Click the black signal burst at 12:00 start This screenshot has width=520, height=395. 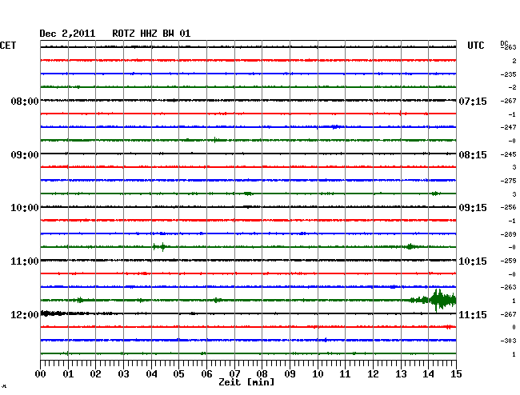tap(53, 313)
